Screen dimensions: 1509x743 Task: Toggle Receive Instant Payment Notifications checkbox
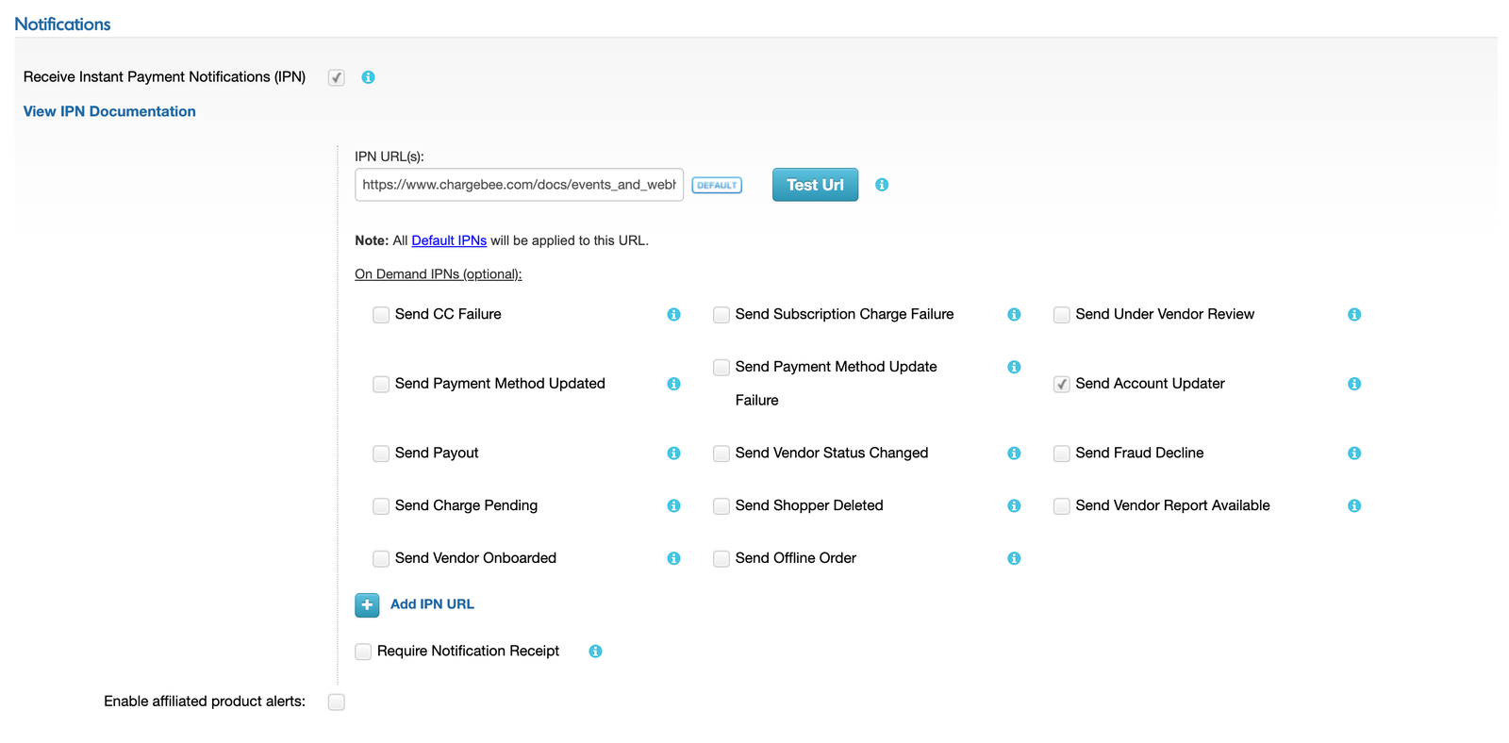(337, 77)
